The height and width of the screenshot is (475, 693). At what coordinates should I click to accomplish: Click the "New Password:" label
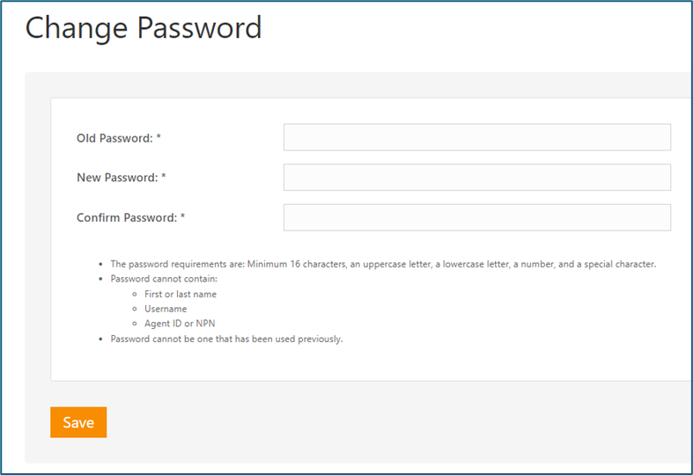coord(117,178)
